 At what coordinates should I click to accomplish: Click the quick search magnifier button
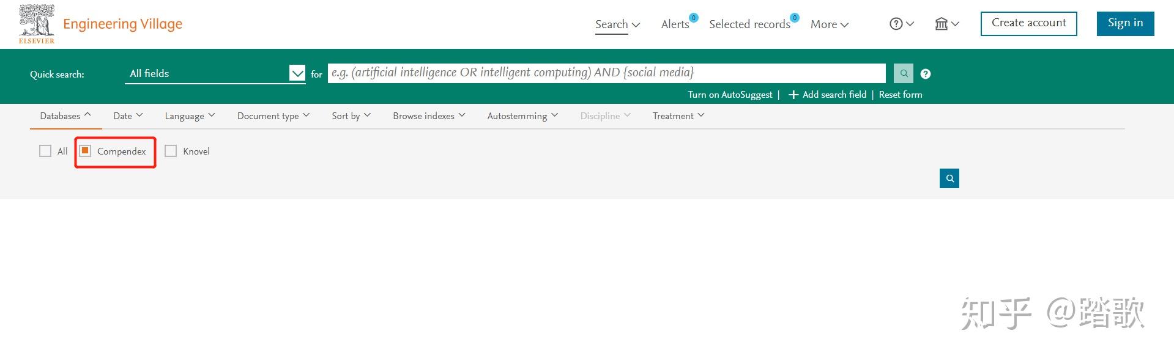(x=904, y=73)
